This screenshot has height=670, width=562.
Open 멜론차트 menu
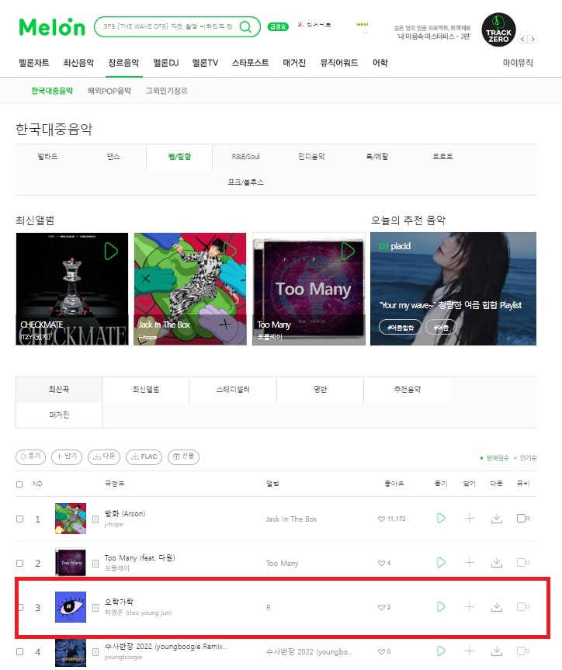tap(33, 63)
